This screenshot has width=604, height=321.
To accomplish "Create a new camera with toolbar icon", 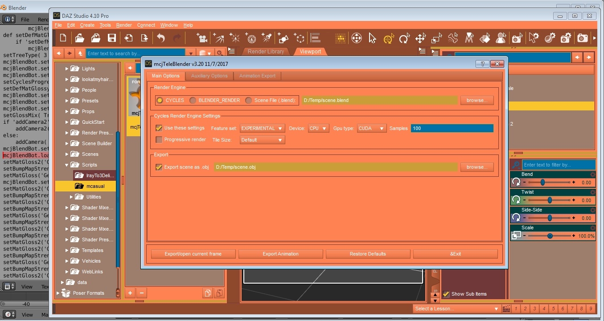I will 202,38.
